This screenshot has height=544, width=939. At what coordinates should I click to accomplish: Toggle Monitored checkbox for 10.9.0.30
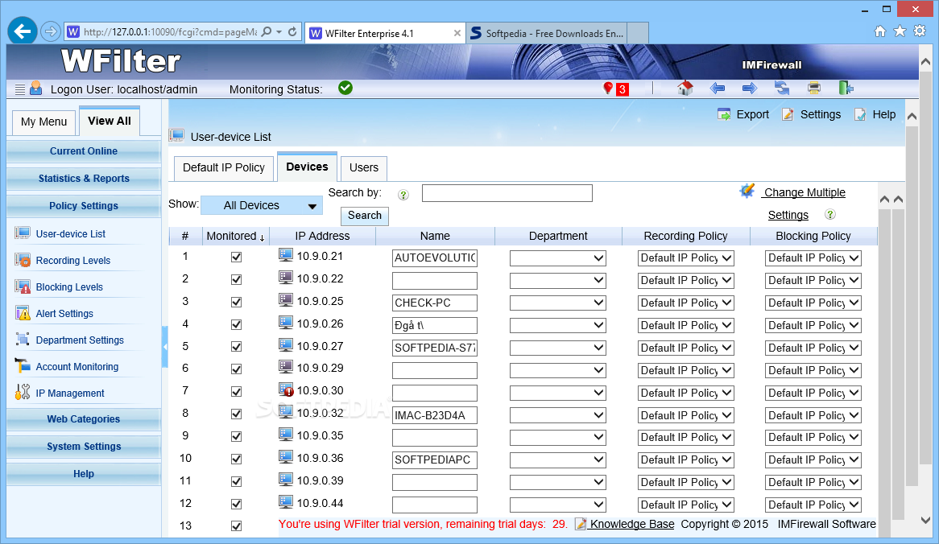[237, 392]
